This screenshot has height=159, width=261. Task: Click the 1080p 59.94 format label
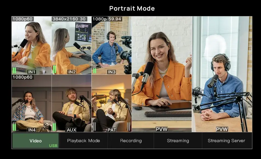point(107,19)
